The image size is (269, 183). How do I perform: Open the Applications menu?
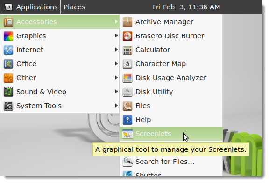pos(30,7)
